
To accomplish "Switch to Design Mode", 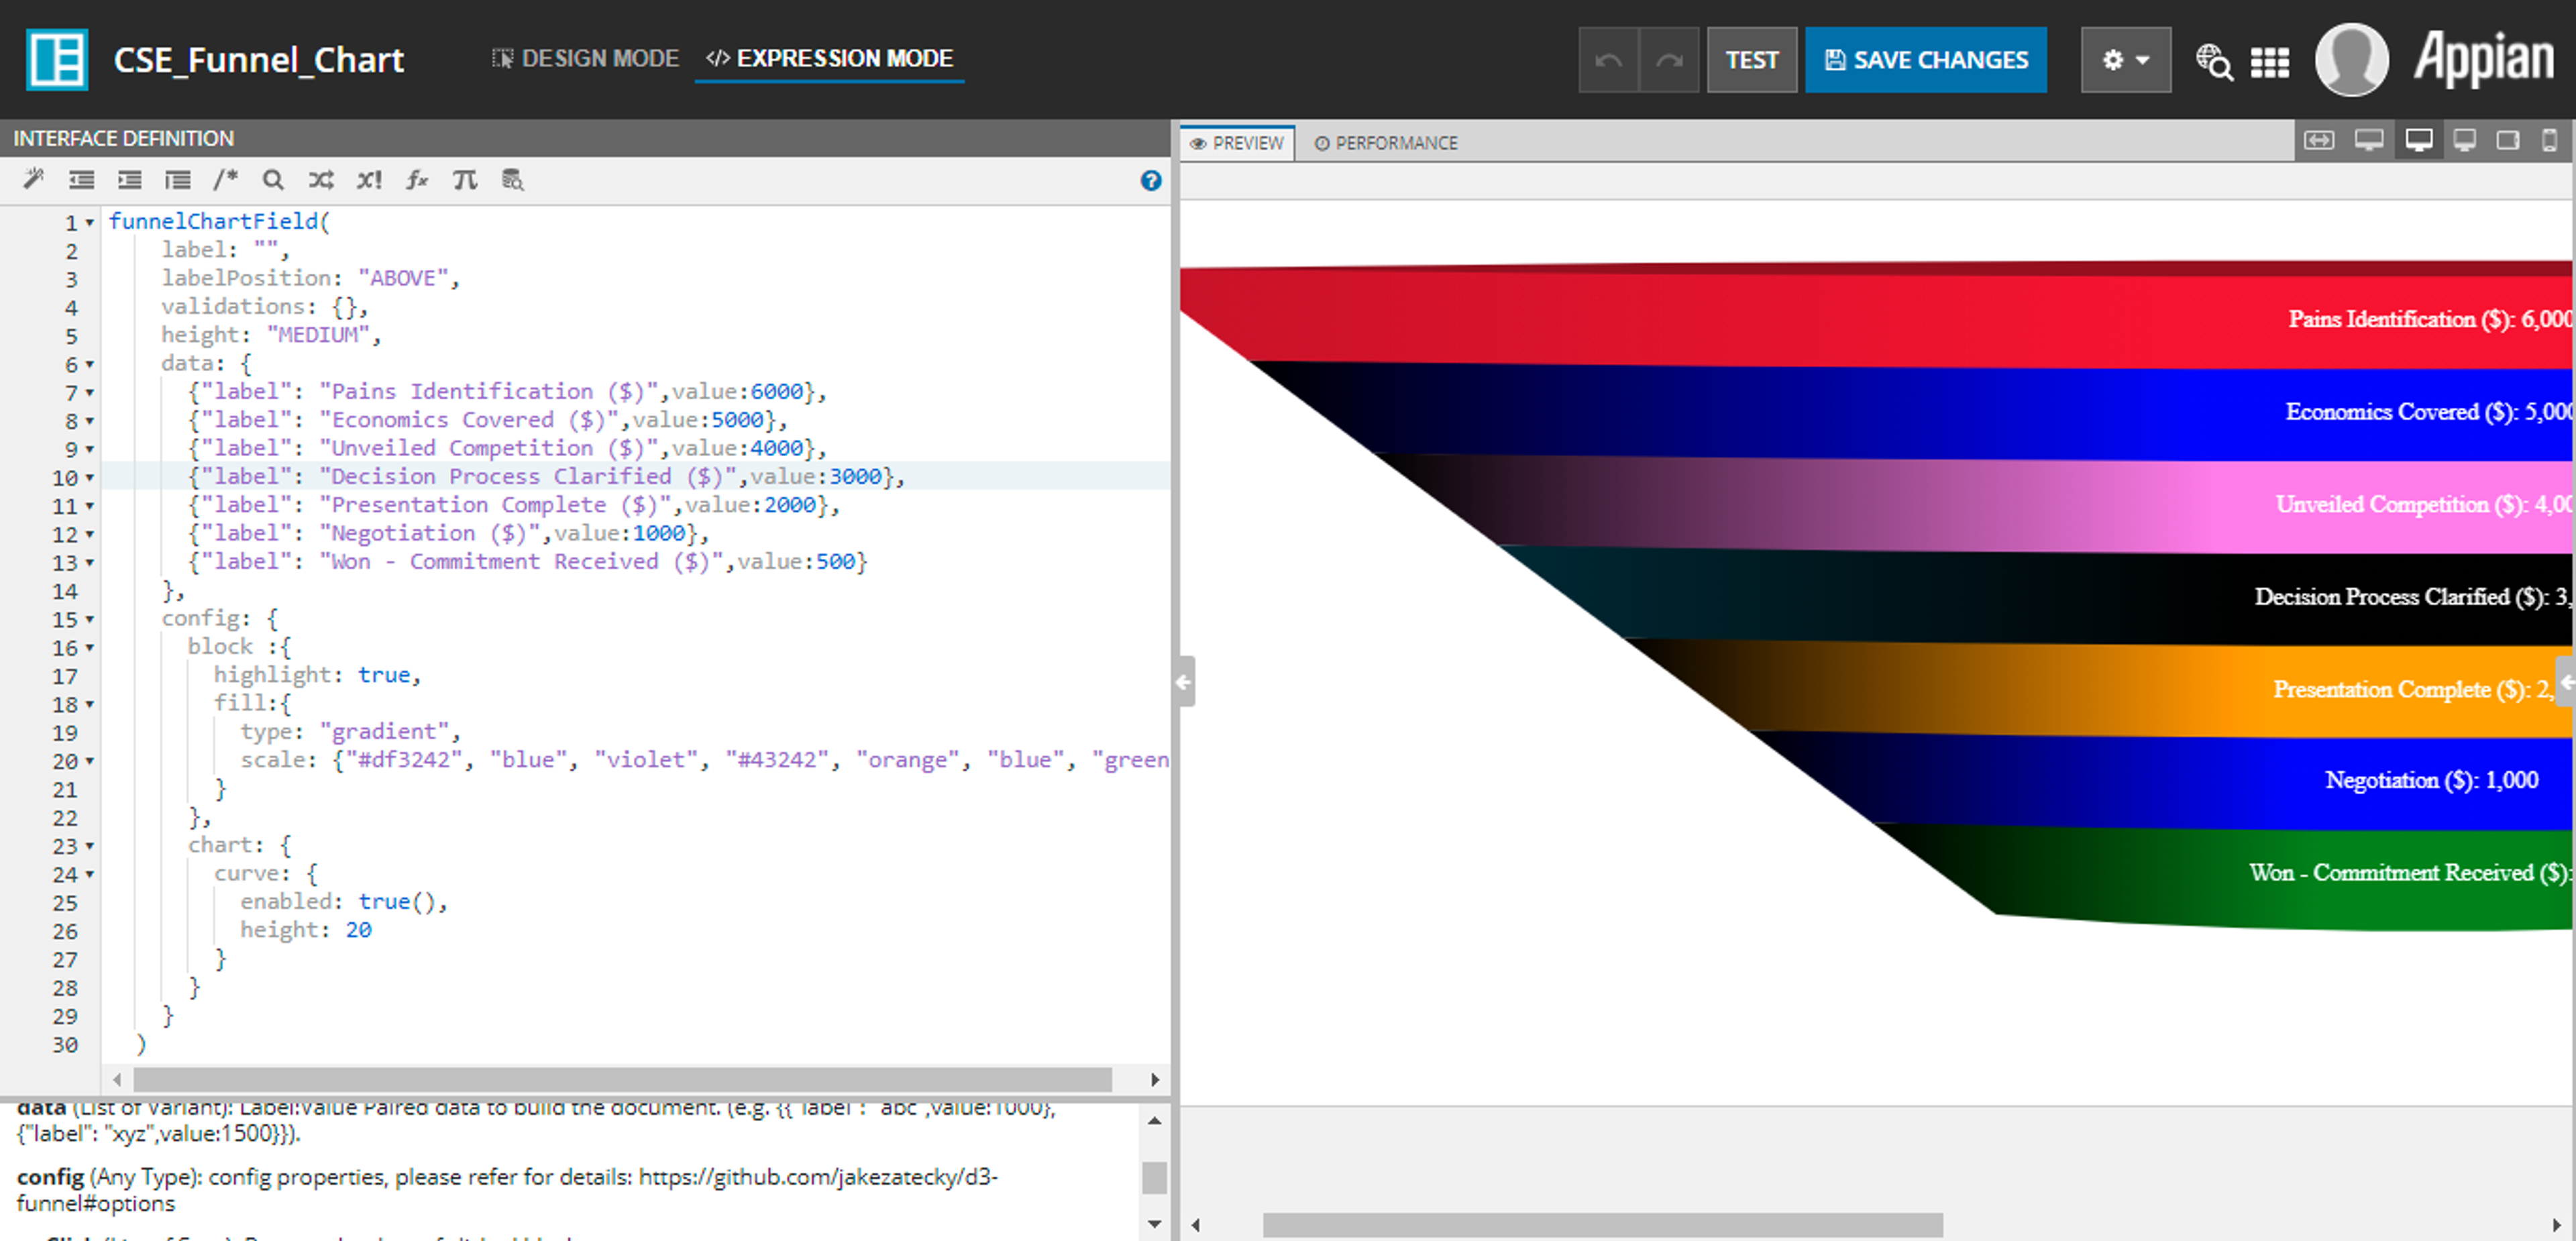I will click(585, 59).
